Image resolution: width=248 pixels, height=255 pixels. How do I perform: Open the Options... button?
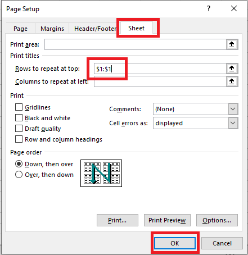point(217,220)
